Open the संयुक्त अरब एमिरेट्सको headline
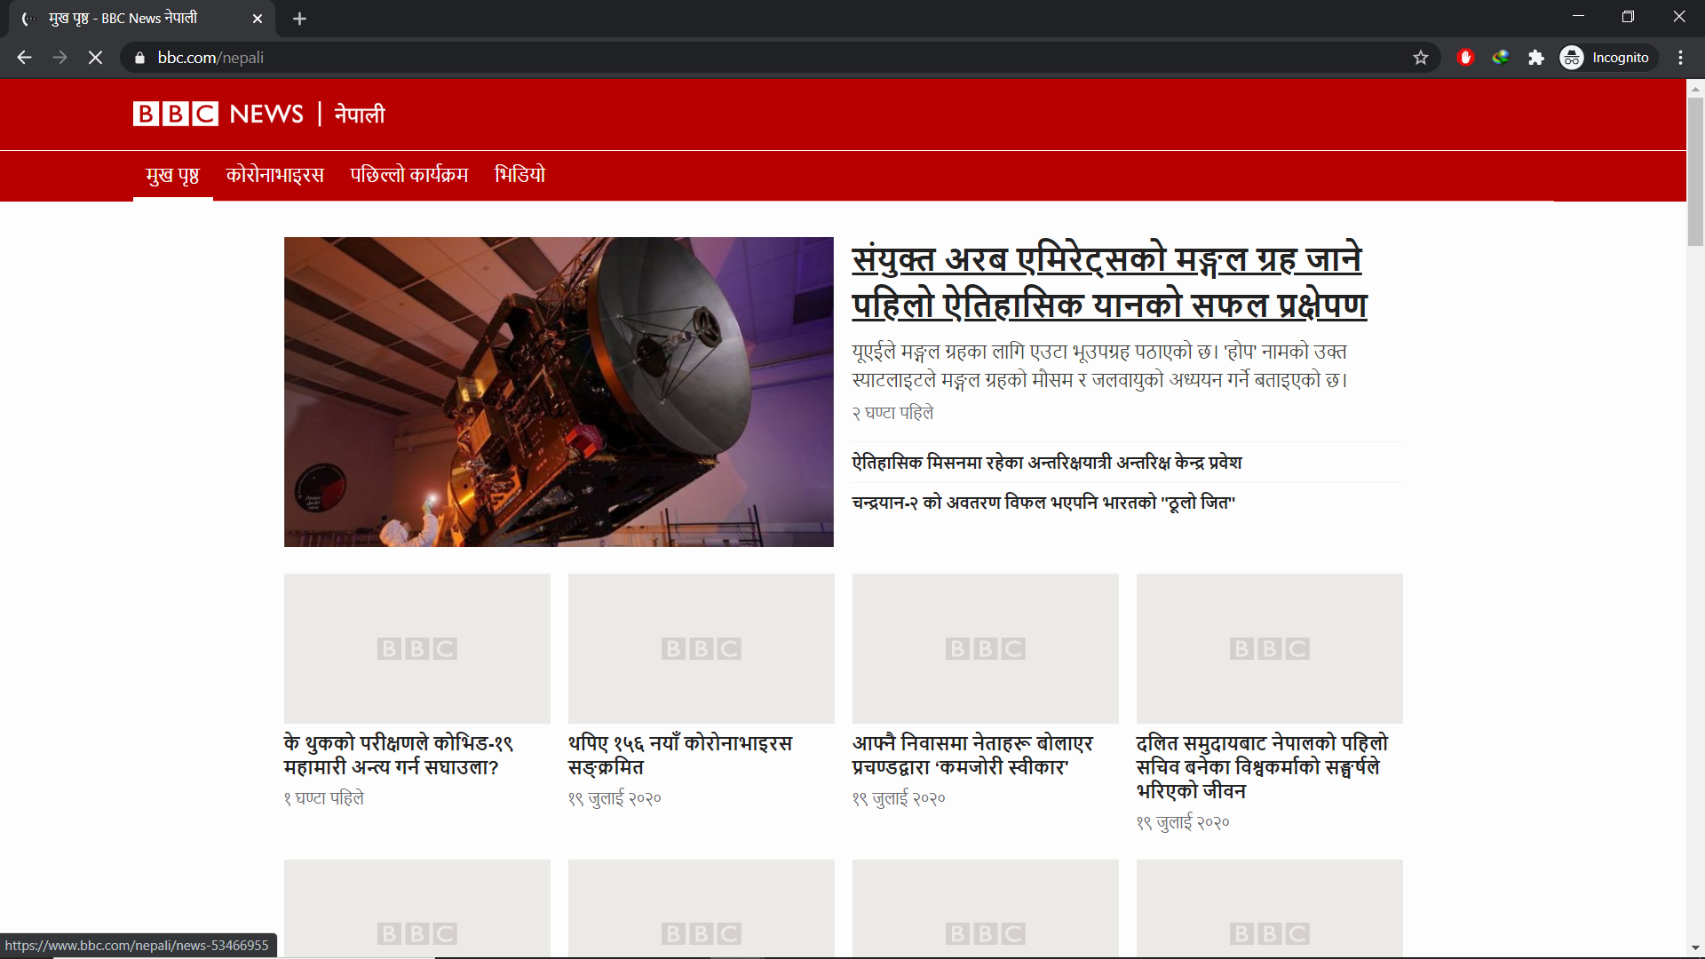Viewport: 1705px width, 959px height. tap(1109, 281)
